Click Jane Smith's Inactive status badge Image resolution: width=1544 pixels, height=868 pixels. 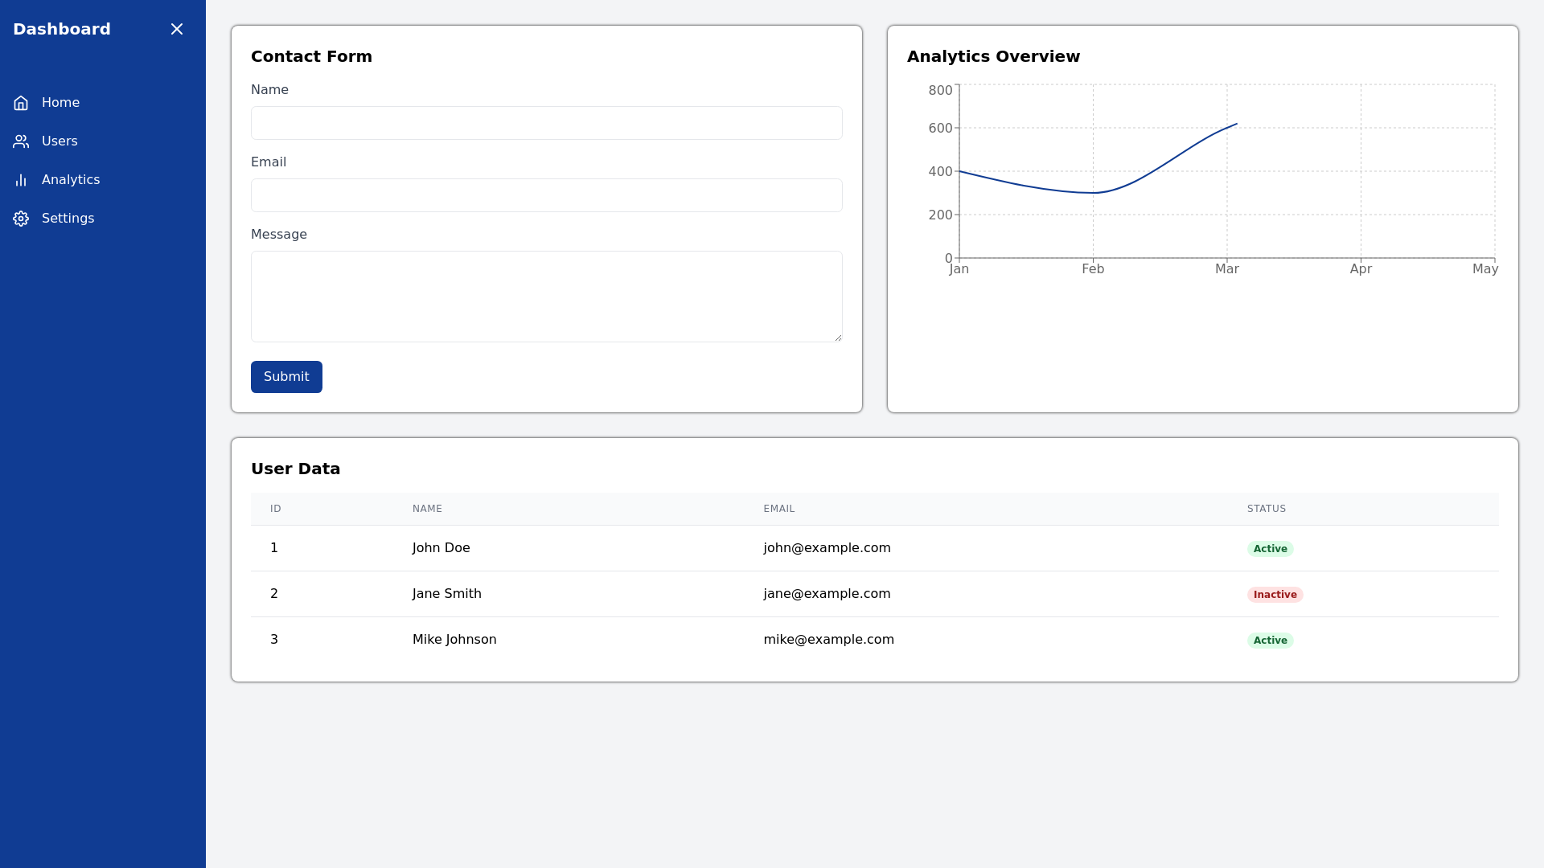click(1275, 595)
